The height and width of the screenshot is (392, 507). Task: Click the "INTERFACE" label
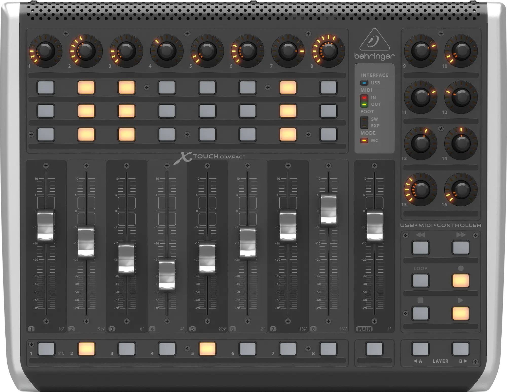(x=374, y=75)
